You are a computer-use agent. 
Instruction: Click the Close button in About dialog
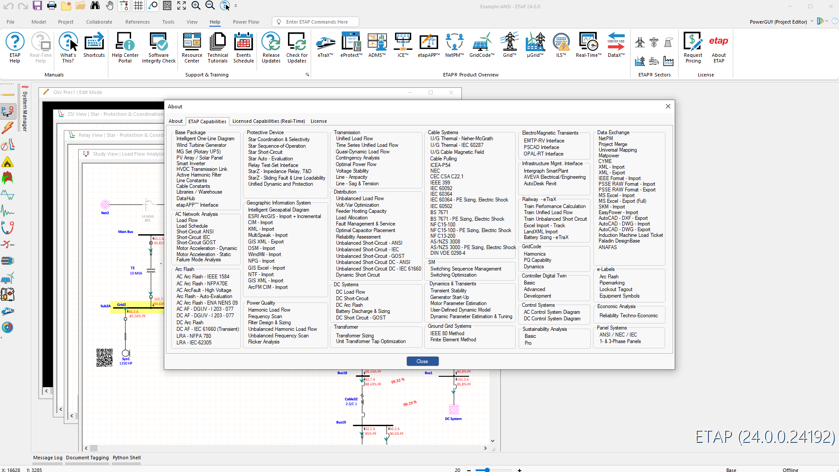coord(422,361)
